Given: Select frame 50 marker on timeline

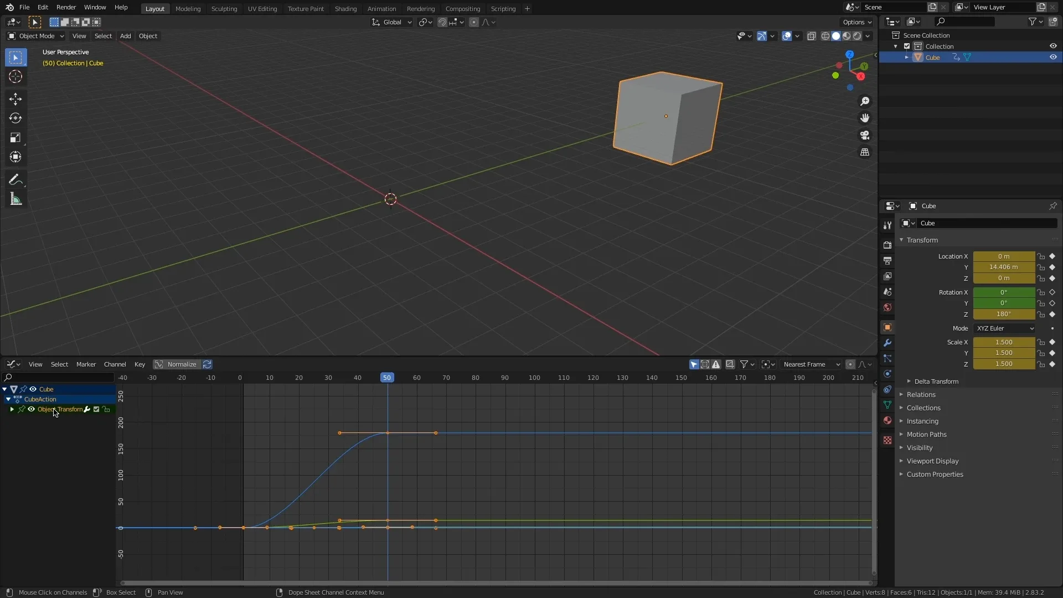Looking at the screenshot, I should click(x=387, y=378).
